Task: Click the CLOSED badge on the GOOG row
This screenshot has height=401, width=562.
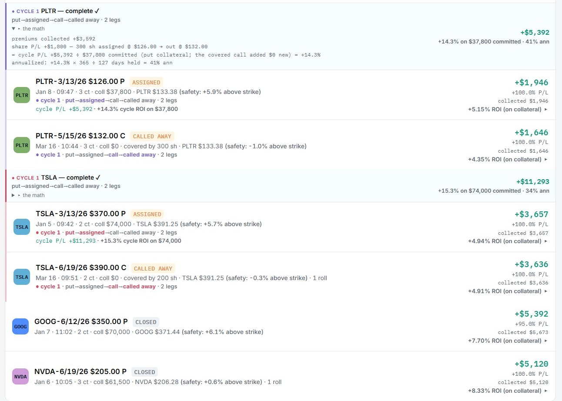Action: [146, 322]
